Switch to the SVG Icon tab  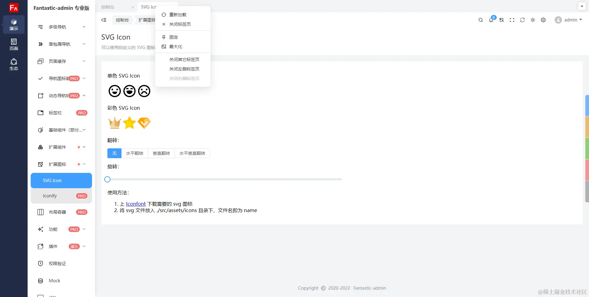tap(149, 7)
